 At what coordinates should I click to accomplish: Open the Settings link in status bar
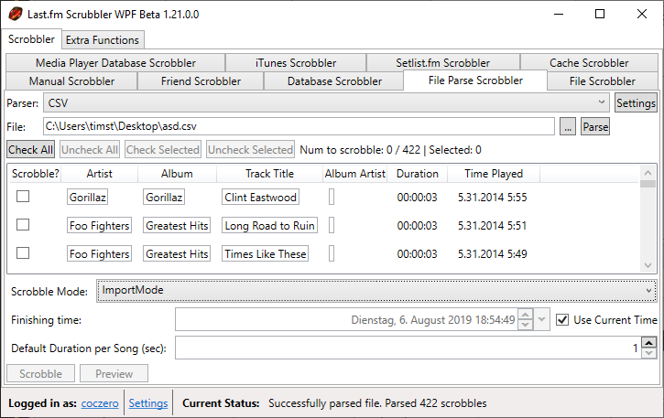tap(147, 403)
